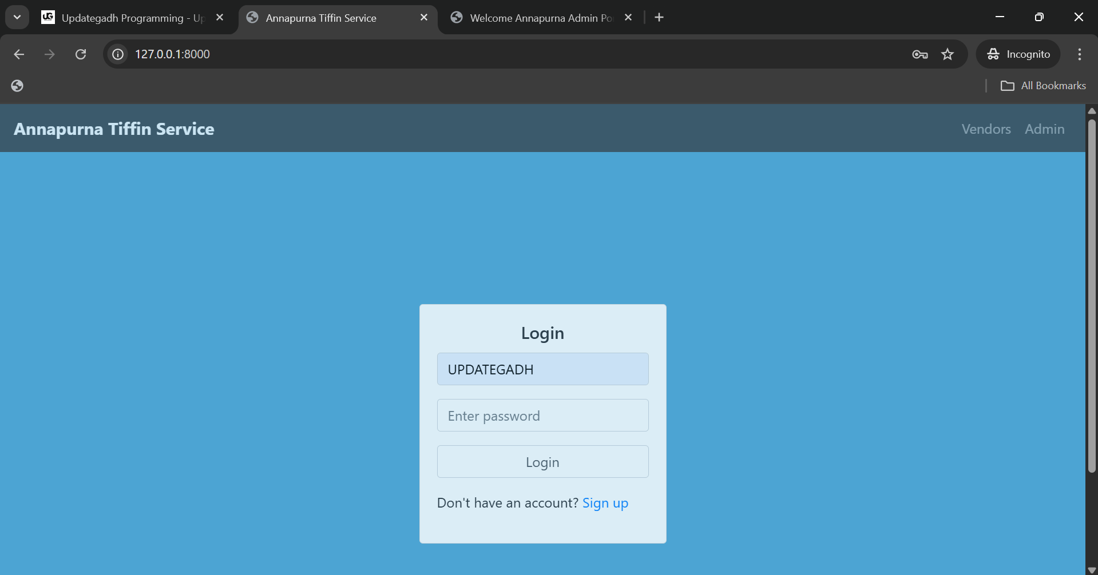Focus the Enter password field
This screenshot has height=575, width=1098.
coord(542,416)
